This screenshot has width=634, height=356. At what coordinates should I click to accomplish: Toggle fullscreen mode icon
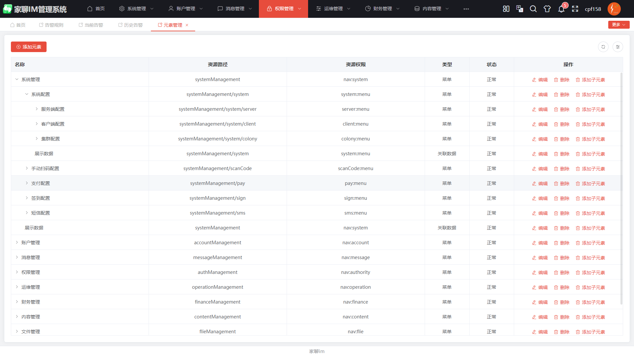[x=575, y=9]
